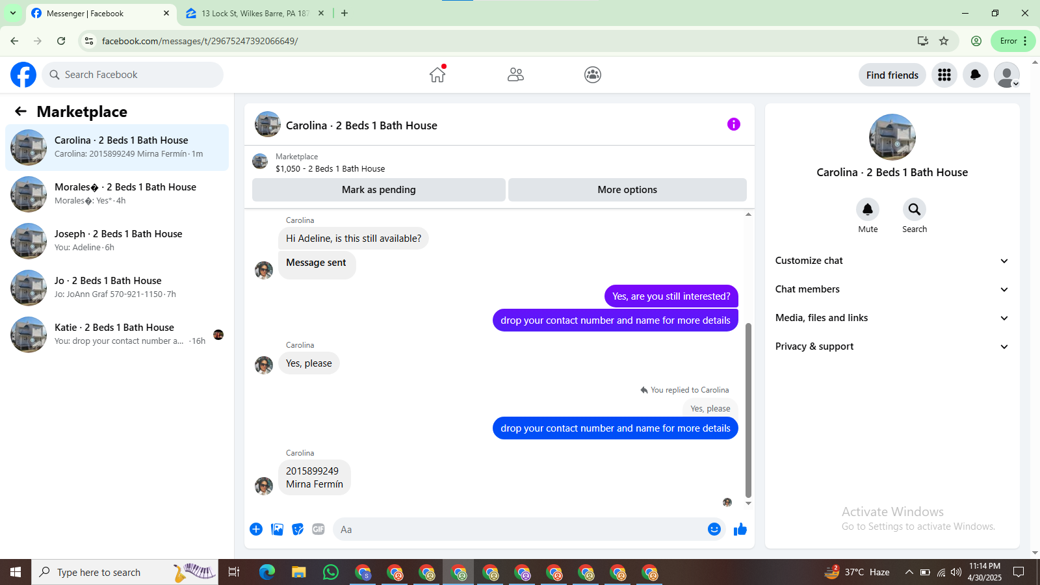
Task: Close the 13 Lock St tab
Action: (x=321, y=13)
